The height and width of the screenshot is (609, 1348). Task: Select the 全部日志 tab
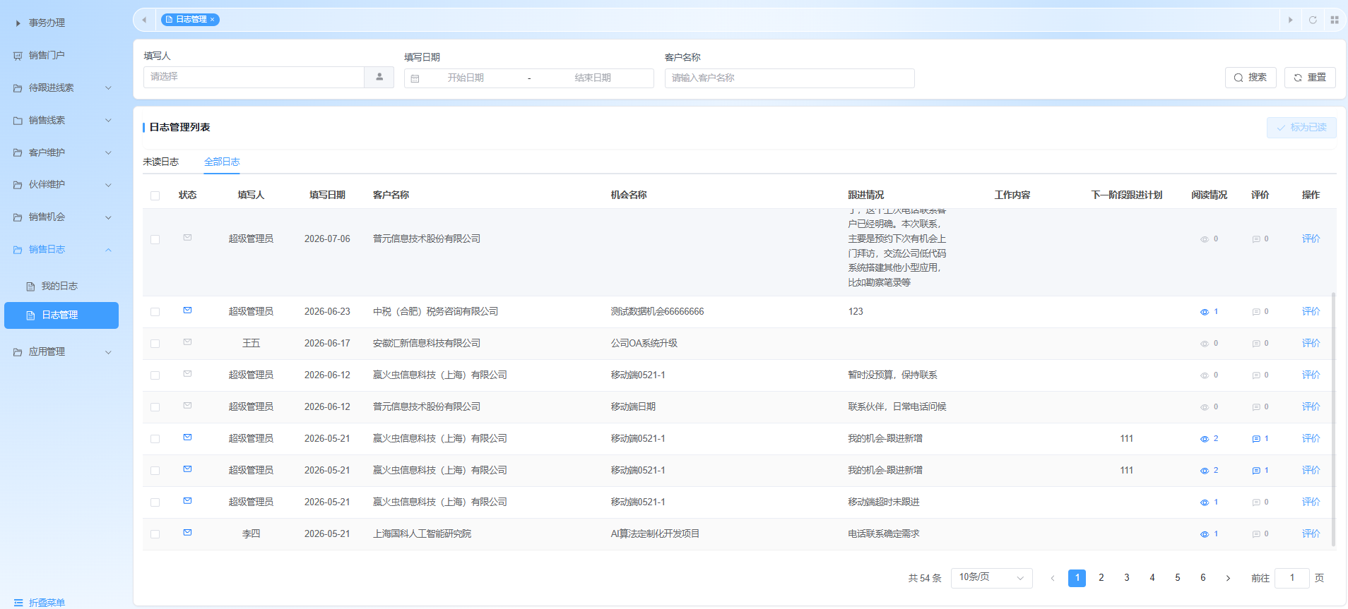[222, 162]
